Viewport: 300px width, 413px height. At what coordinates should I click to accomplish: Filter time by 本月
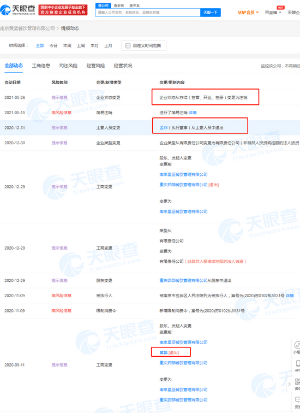tap(94, 45)
